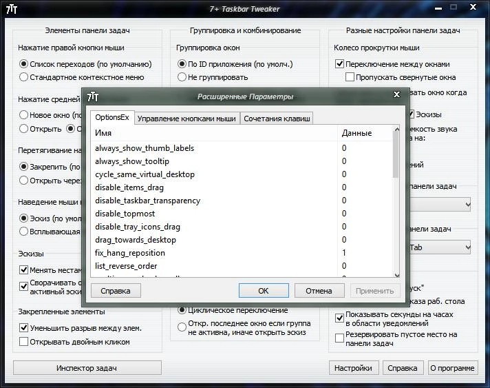Image resolution: width=490 pixels, height=388 pixels.
Task: Select the Эскиз (по умолч.) radio
Action: [x=24, y=218]
